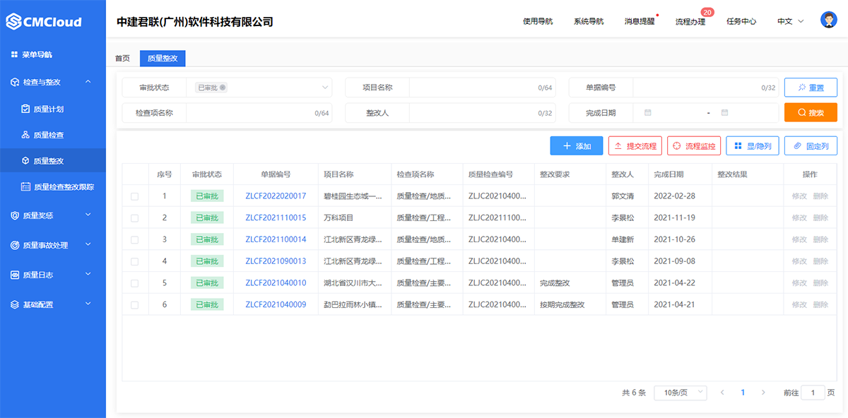Click the CMCloud logo
The height and width of the screenshot is (418, 848).
[44, 21]
